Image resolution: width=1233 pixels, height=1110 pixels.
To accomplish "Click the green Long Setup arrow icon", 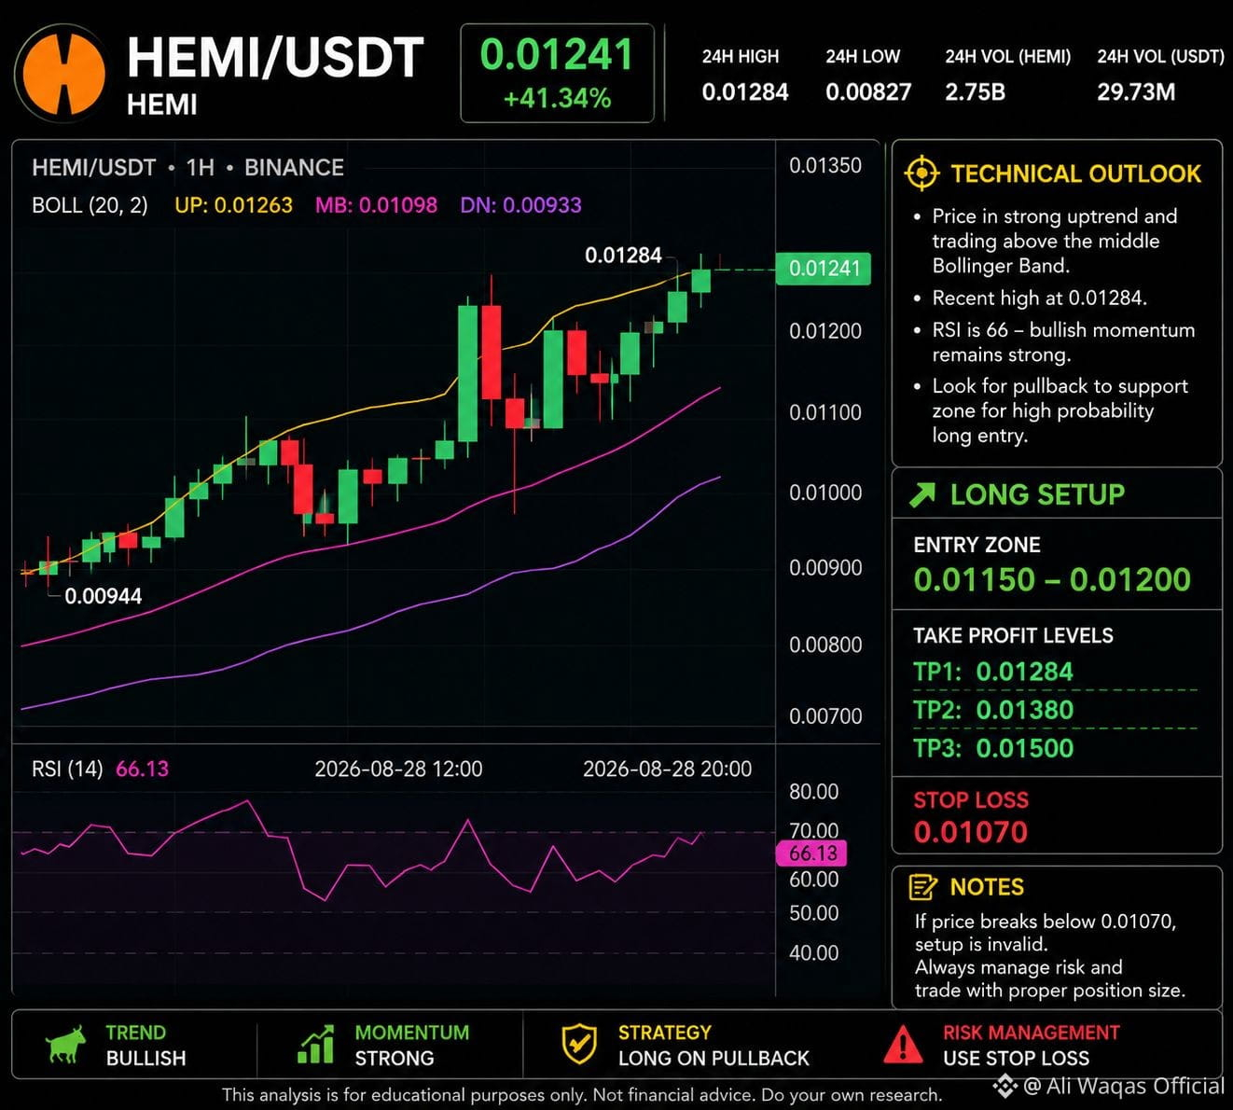I will 922,494.
